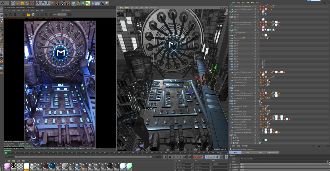Screen dimensions: 330x171
Task: Click the Live Viewer R region button
Action: 19,15
